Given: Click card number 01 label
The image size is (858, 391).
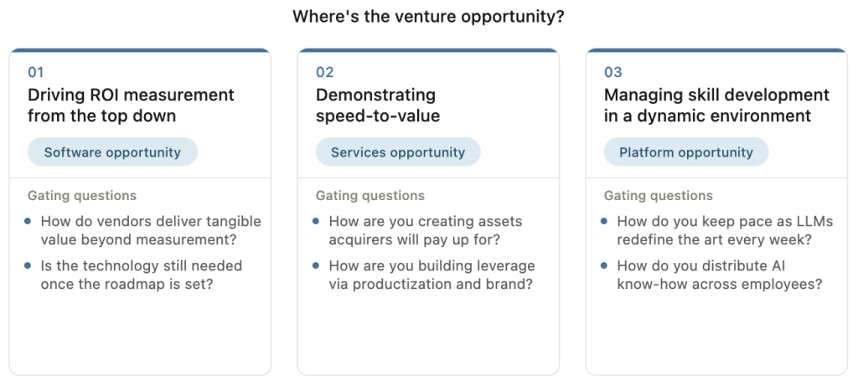Looking at the screenshot, I should click(x=36, y=73).
